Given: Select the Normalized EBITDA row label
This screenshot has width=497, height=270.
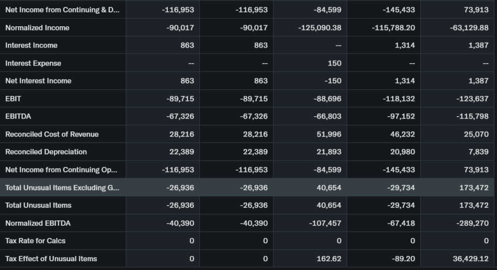Looking at the screenshot, I should pos(38,223).
